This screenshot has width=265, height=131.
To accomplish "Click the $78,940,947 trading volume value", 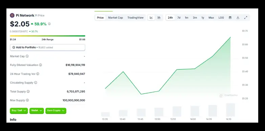I will pos(77,74).
